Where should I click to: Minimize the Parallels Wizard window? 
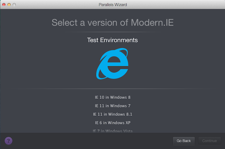pyautogui.click(x=9, y=5)
